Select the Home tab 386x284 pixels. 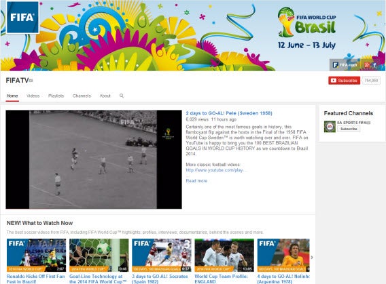tap(12, 96)
